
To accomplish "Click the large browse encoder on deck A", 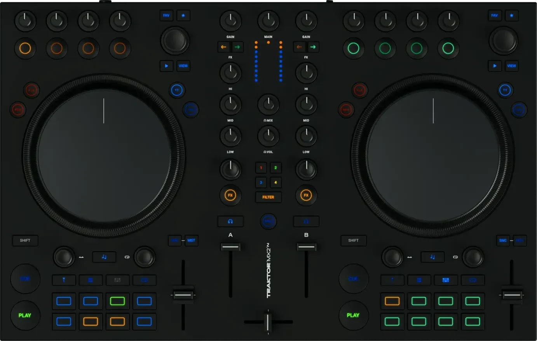I will tap(175, 41).
